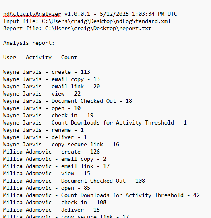Click the Analysis report heading line
This screenshot has height=218, width=211.
(x=29, y=43)
